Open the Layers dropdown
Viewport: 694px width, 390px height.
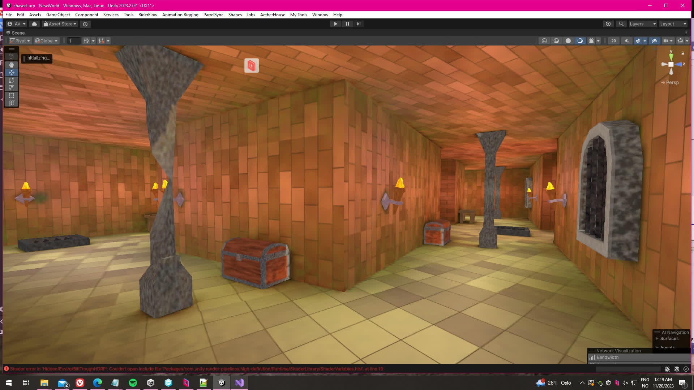point(642,24)
